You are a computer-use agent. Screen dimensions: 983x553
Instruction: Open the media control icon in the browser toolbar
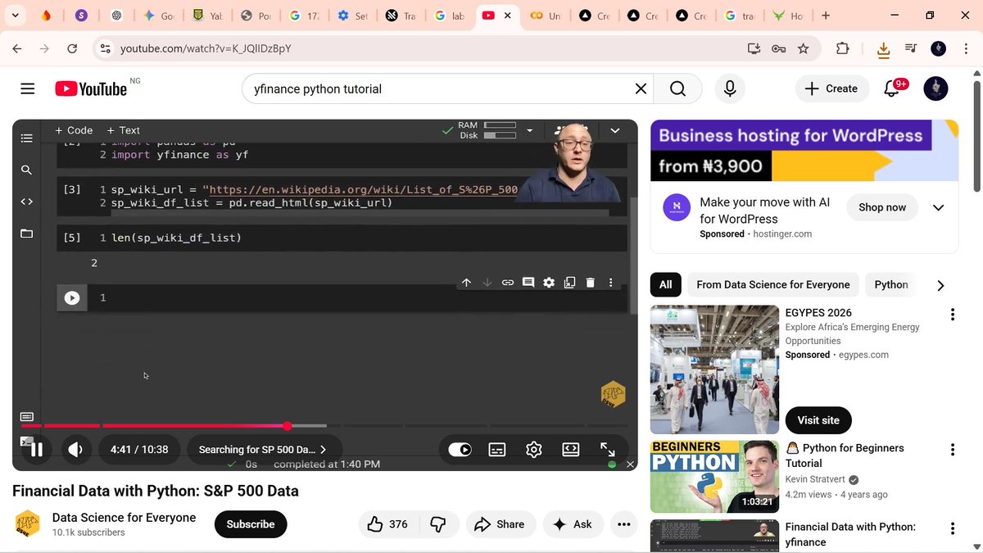(911, 49)
